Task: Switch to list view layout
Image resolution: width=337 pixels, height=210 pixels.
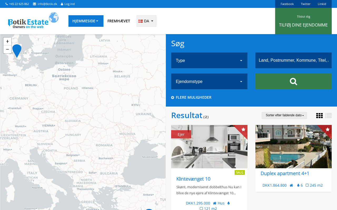Action: pyautogui.click(x=328, y=115)
